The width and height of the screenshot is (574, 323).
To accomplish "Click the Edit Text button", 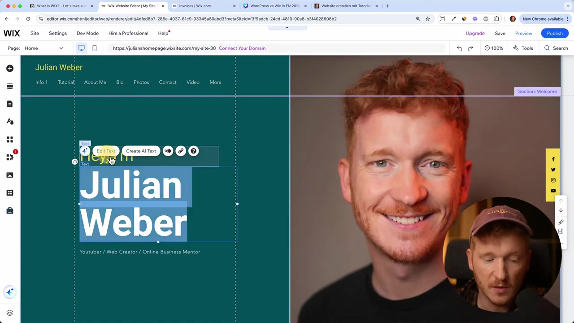I will [x=106, y=151].
